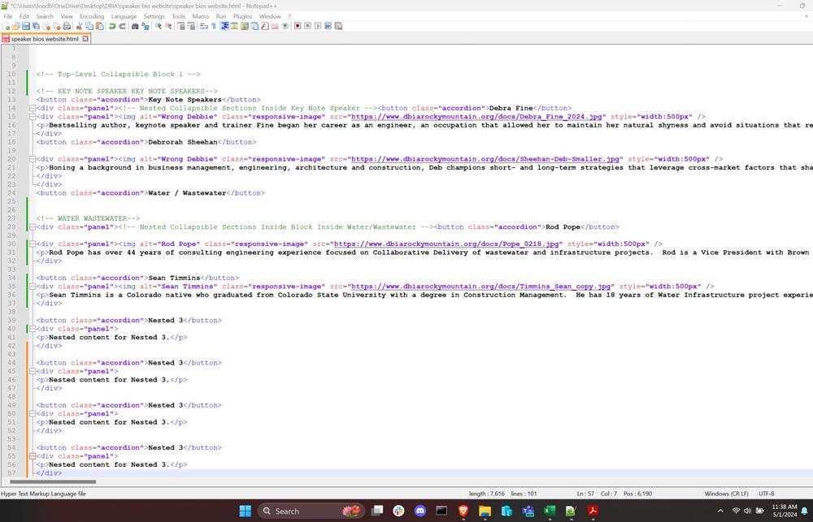The width and height of the screenshot is (813, 522).
Task: Click the horizontal scrollbar thumb
Action: (49, 481)
